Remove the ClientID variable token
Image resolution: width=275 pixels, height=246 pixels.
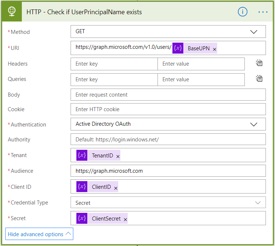116,188
